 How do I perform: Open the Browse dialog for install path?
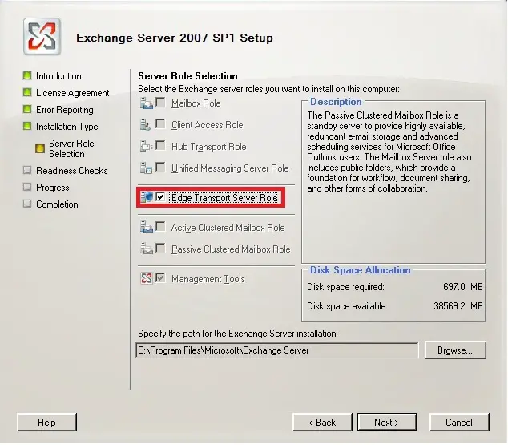point(455,350)
